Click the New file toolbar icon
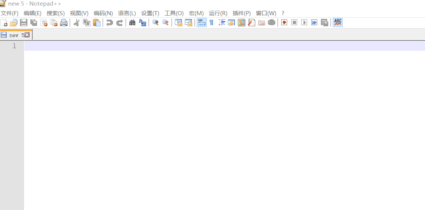This screenshot has width=425, height=210. (4, 23)
